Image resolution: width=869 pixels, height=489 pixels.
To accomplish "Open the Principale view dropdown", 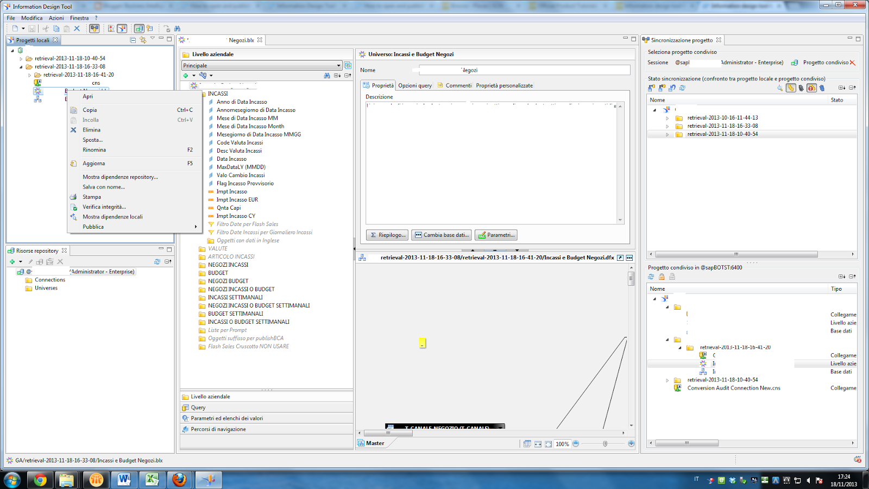I will [338, 65].
